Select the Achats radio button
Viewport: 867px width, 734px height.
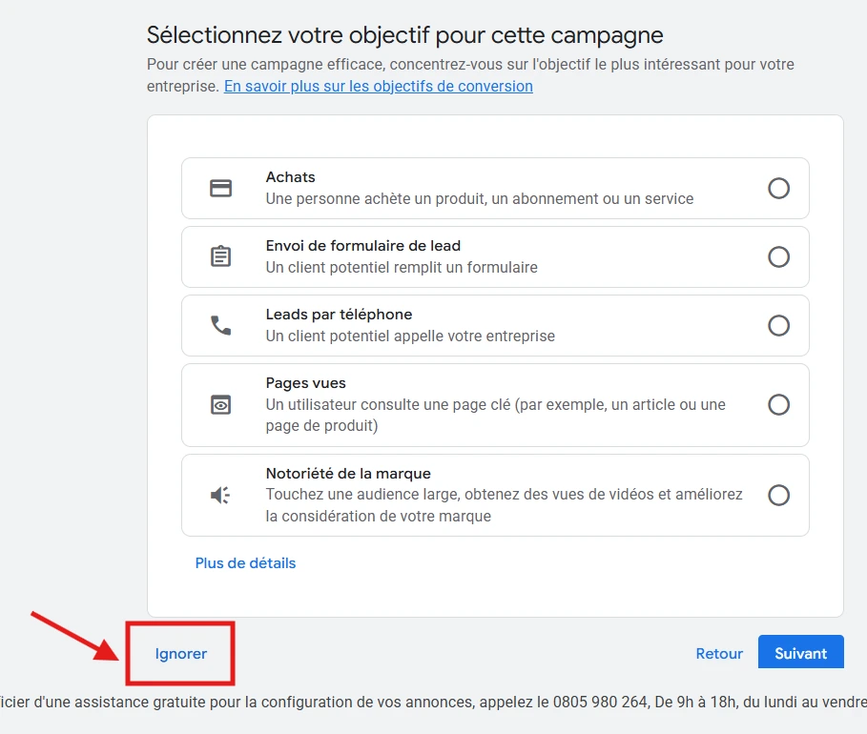click(778, 188)
